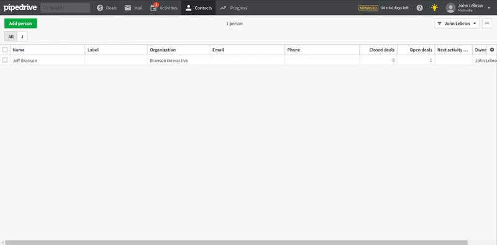Image resolution: width=497 pixels, height=245 pixels.
Task: Sort by the Closed deals column header
Action: [x=378, y=50]
